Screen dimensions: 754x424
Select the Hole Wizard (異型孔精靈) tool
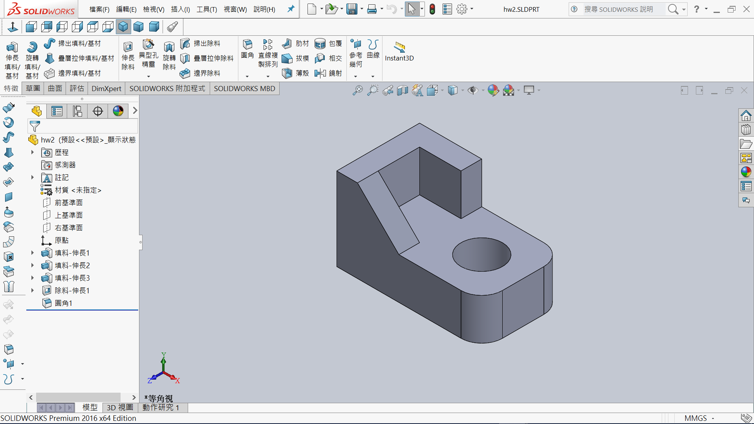click(x=148, y=45)
